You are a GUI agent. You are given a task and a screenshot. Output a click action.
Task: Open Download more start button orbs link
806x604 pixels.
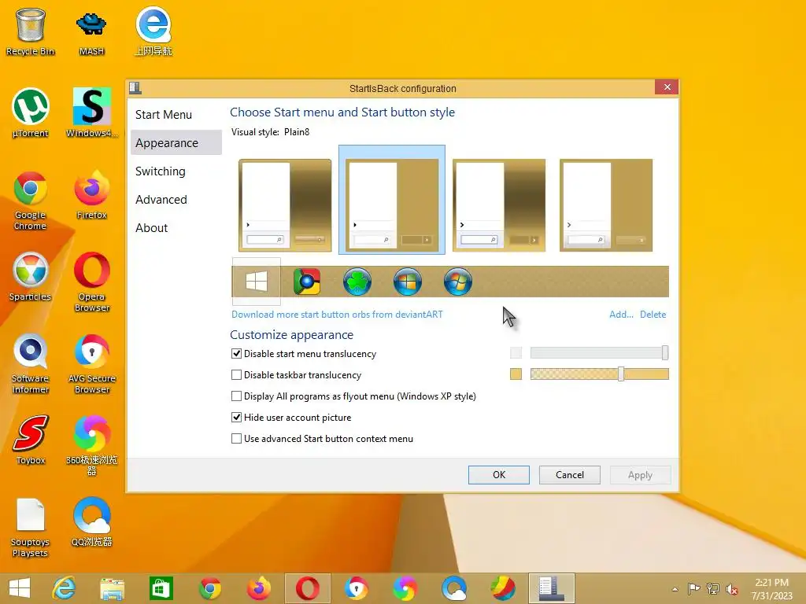point(337,315)
